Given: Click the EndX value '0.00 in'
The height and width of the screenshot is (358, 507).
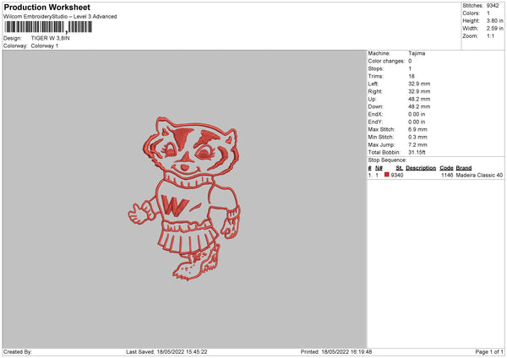Looking at the screenshot, I should [x=417, y=114].
